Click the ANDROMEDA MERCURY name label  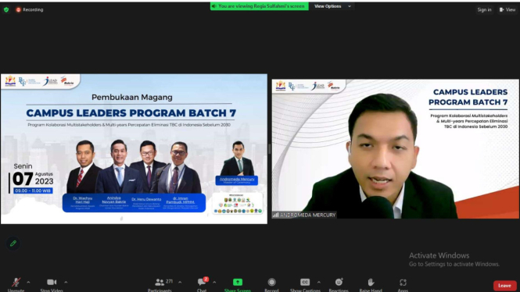point(308,215)
